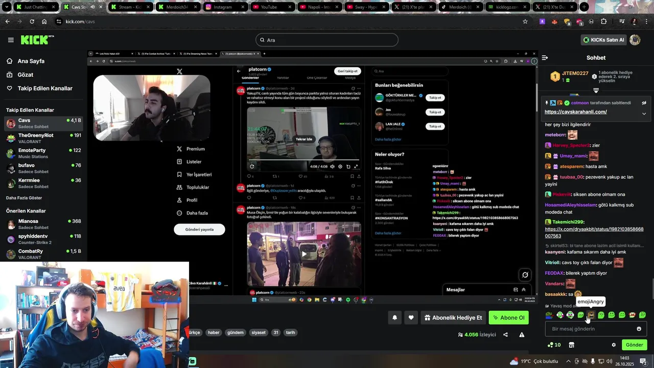
Task: Click the Abone Ol button
Action: 508,317
